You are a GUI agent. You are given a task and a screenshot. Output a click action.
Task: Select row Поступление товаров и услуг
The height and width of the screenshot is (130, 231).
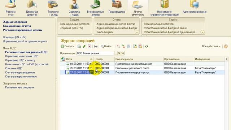pos(142,72)
